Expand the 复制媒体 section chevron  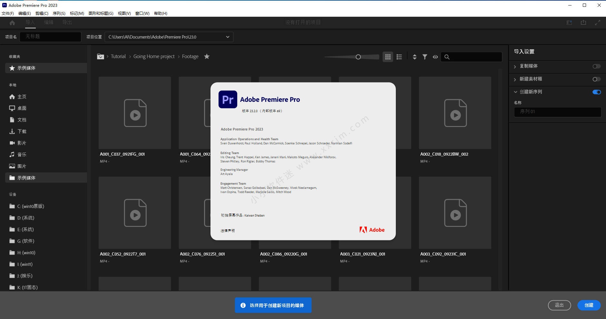(x=515, y=66)
